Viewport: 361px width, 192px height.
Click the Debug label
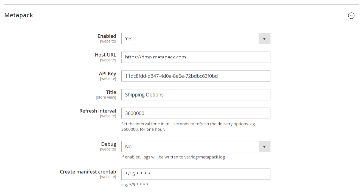tap(108, 144)
